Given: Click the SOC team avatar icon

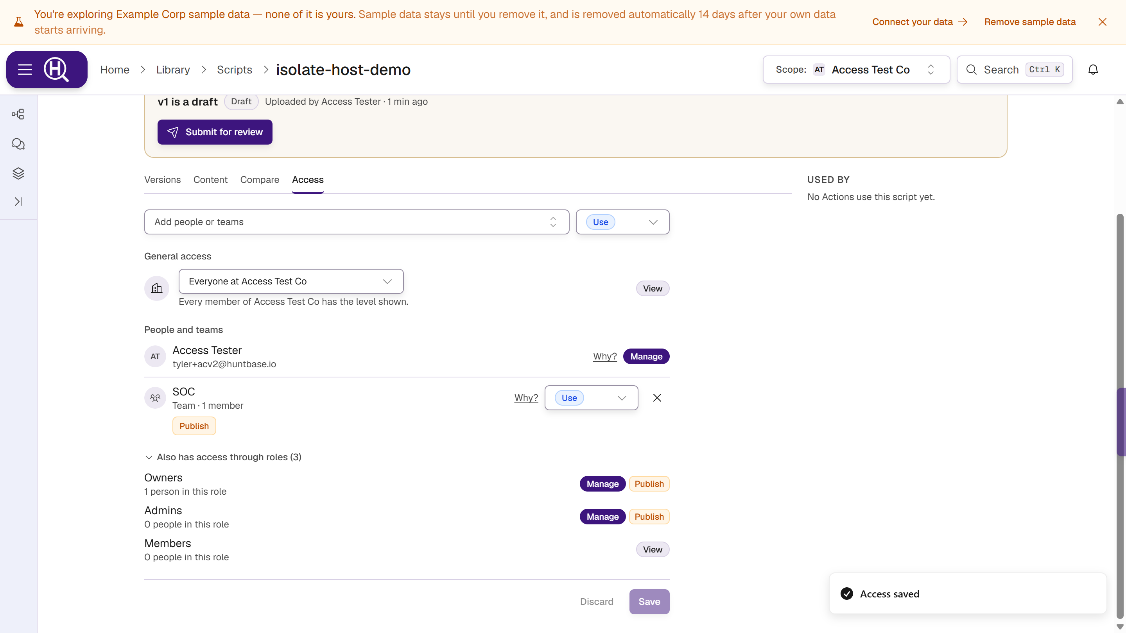Looking at the screenshot, I should tap(155, 397).
